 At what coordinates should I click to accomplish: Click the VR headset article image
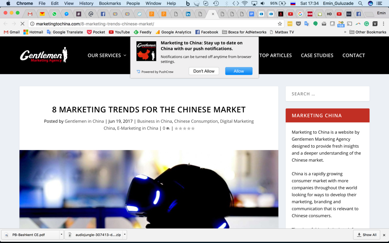coord(149,189)
